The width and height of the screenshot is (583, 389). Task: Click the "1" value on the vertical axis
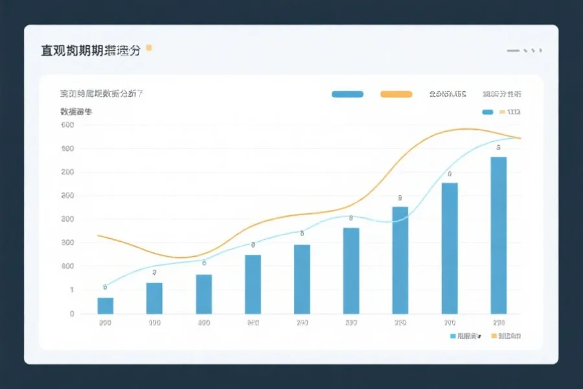point(72,290)
